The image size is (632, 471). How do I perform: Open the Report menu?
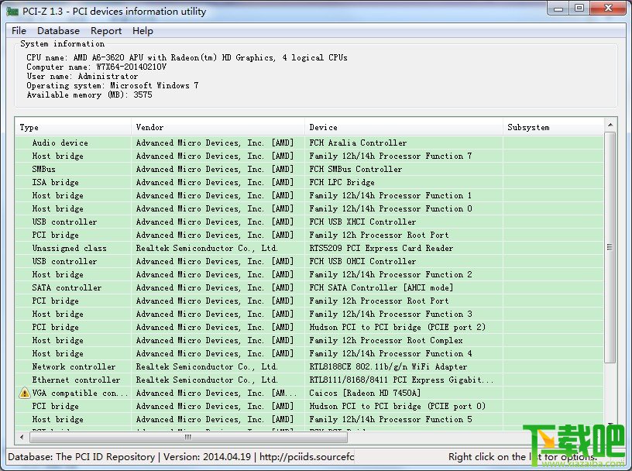coord(106,31)
